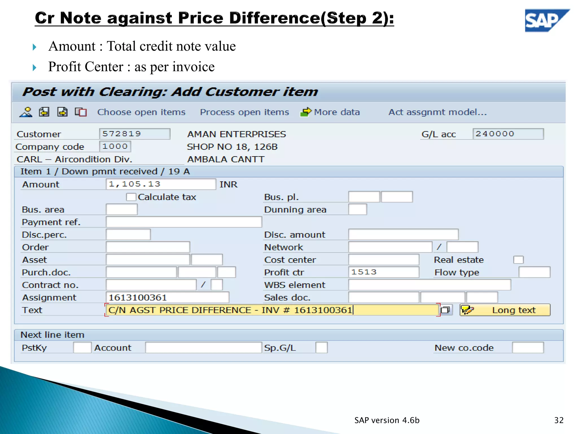Click the copy screen toolbar icon
Viewport: 578px width, 434px height.
pos(81,112)
